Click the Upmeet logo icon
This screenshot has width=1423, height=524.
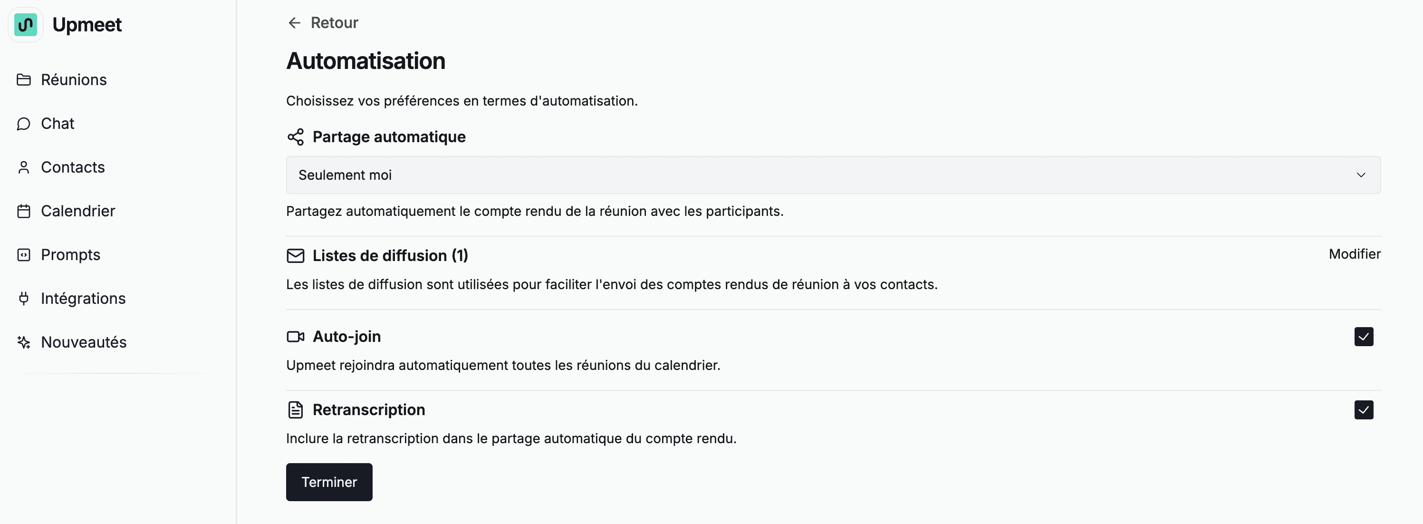click(x=25, y=25)
